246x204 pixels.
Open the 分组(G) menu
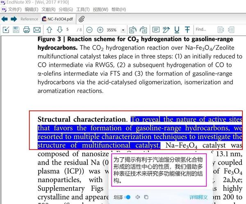(66, 9)
